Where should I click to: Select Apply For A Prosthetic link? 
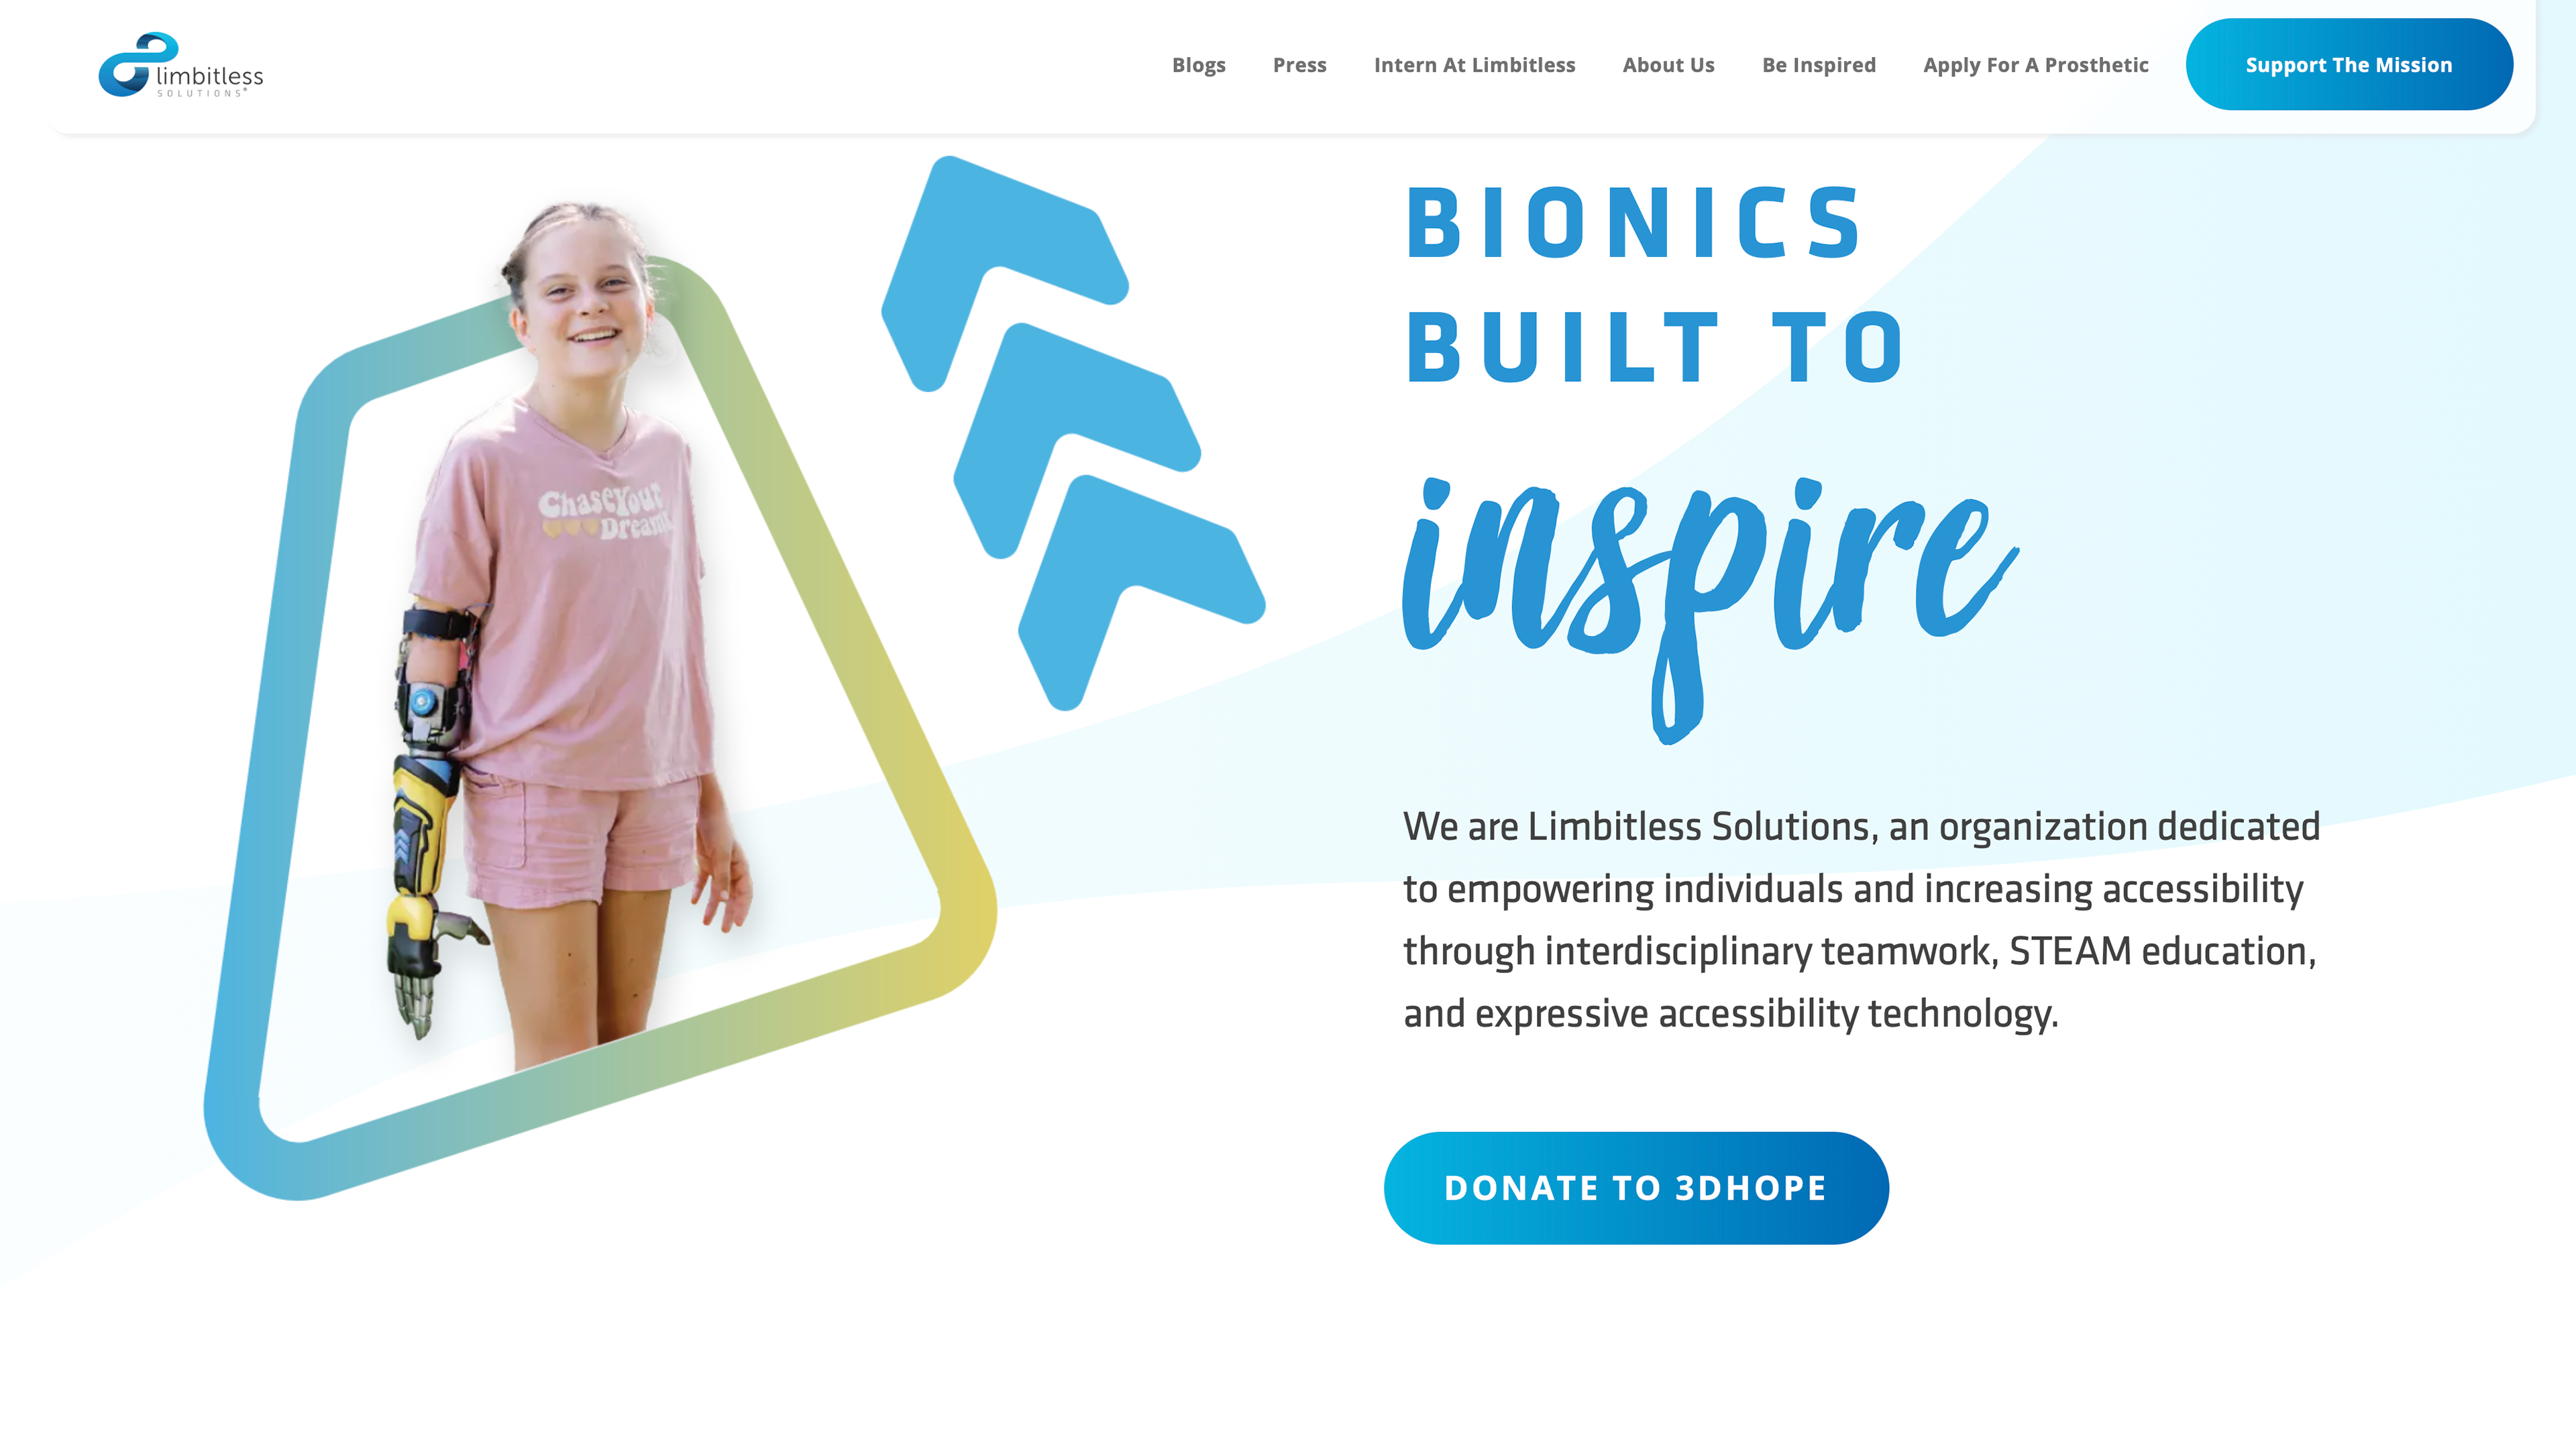click(2035, 65)
